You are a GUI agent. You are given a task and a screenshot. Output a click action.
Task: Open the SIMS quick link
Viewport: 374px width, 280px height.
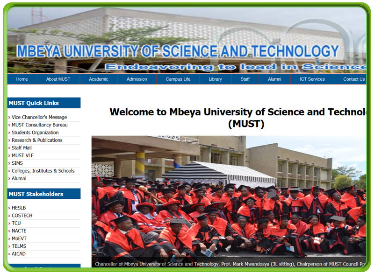17,163
